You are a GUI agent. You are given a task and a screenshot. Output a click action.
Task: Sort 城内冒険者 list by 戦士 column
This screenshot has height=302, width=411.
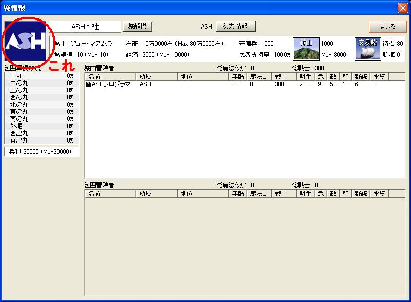click(284, 76)
